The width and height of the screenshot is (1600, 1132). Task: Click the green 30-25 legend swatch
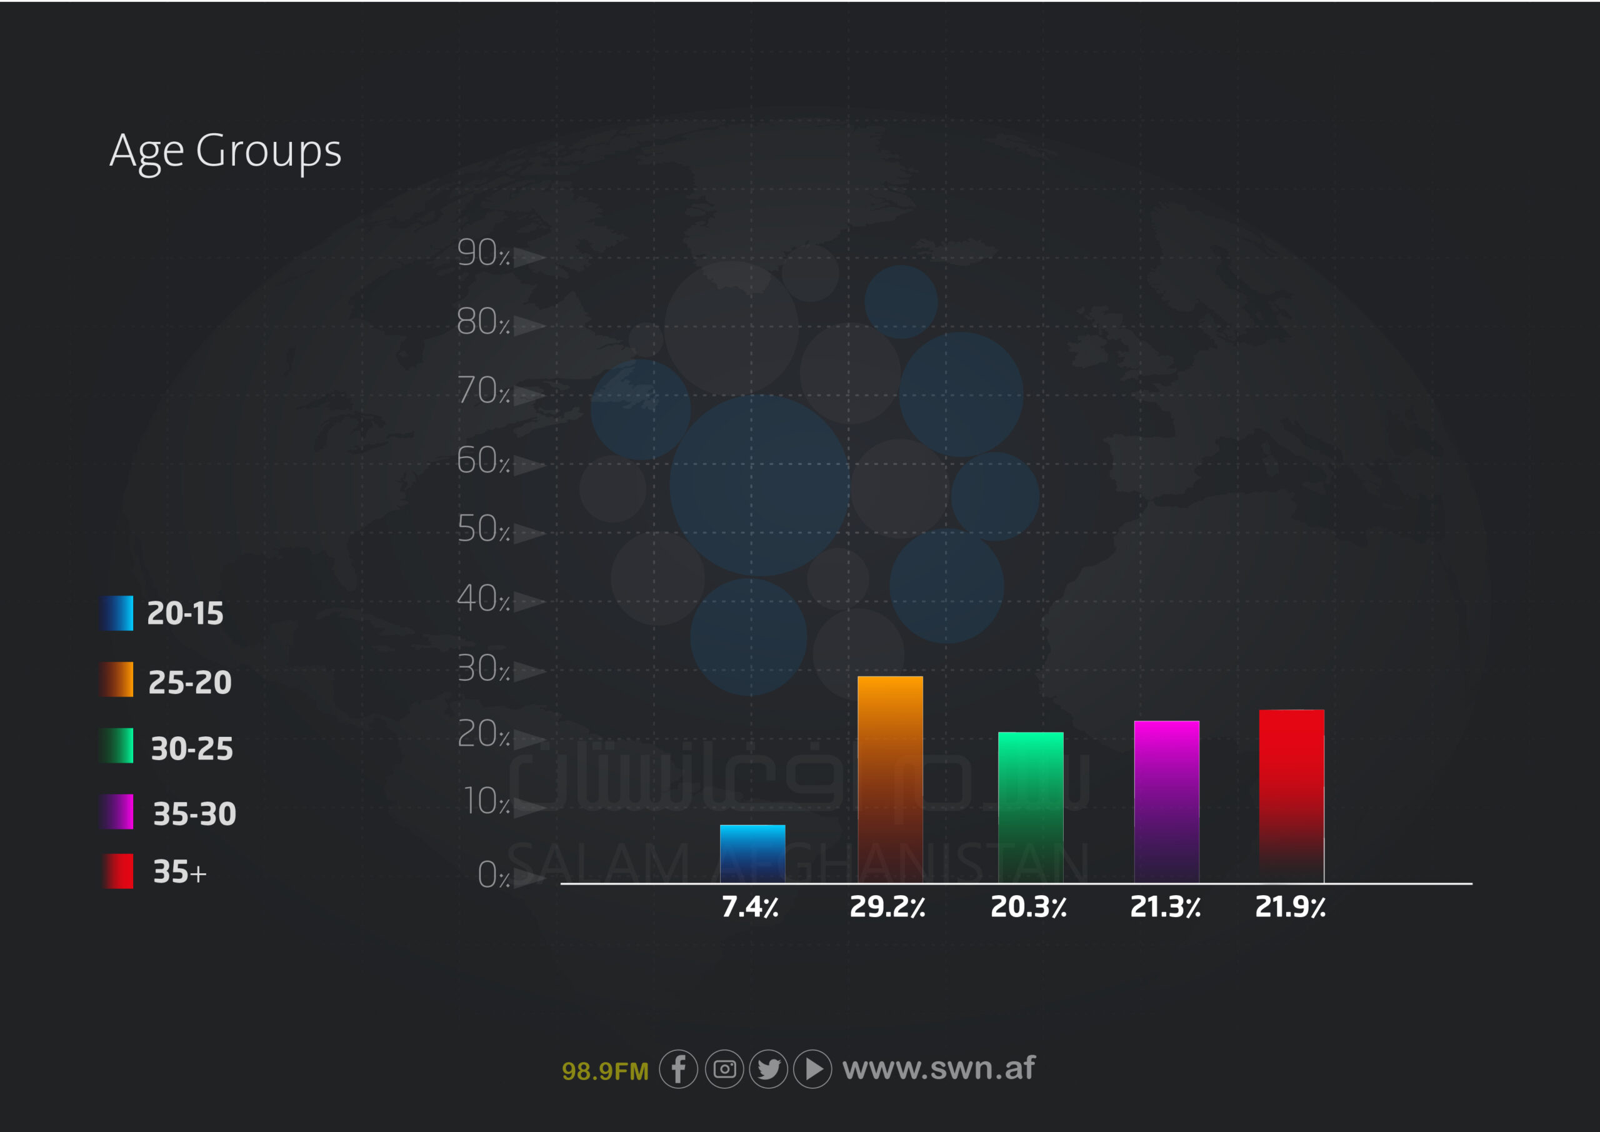tap(116, 746)
